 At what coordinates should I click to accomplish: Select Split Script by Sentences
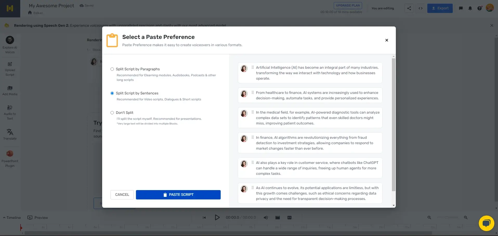tap(112, 93)
